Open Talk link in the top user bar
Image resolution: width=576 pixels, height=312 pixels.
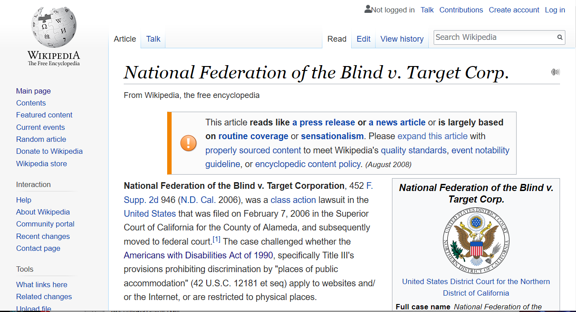coord(427,10)
